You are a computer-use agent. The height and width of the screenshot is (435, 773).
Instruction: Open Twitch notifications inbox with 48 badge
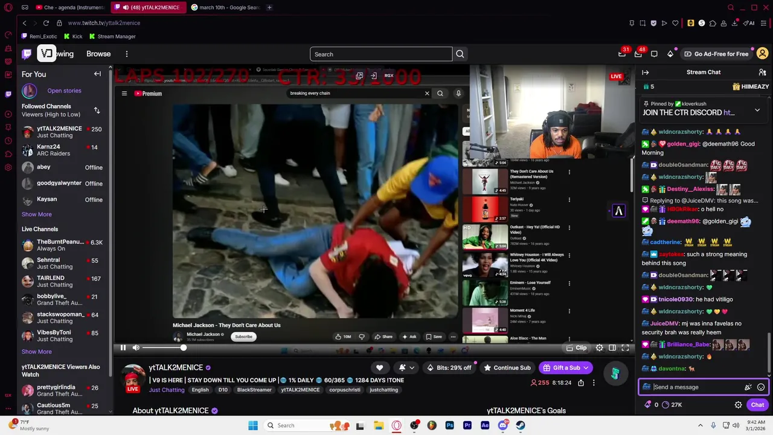click(x=638, y=54)
